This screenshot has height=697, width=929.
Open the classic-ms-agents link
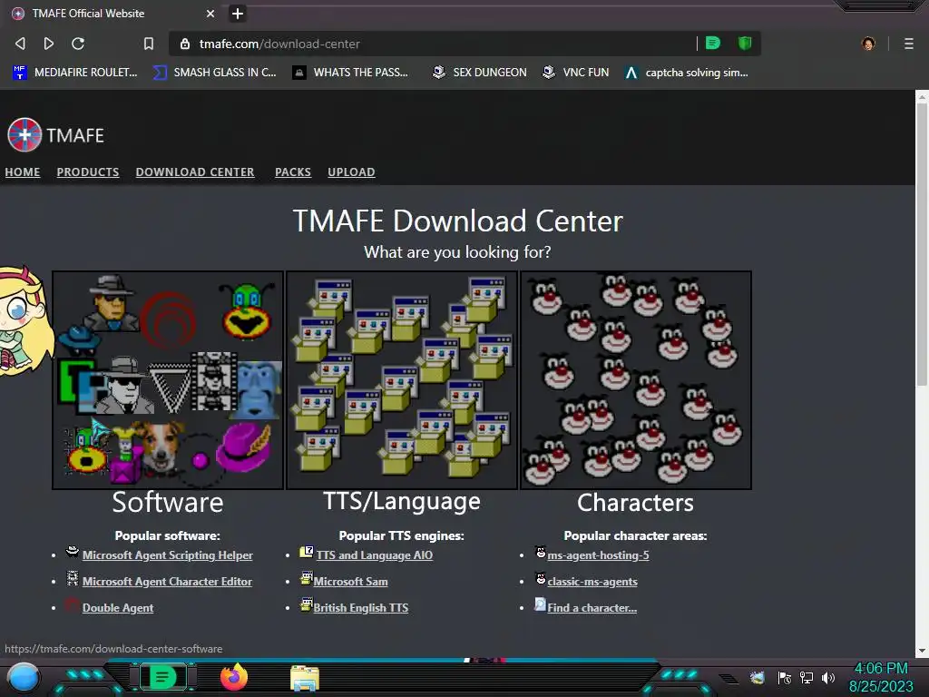[592, 582]
